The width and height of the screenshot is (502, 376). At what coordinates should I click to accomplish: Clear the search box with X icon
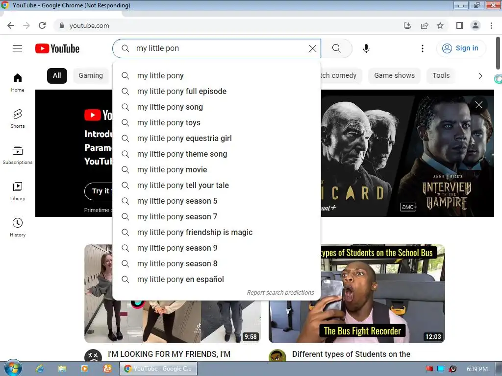pos(312,48)
